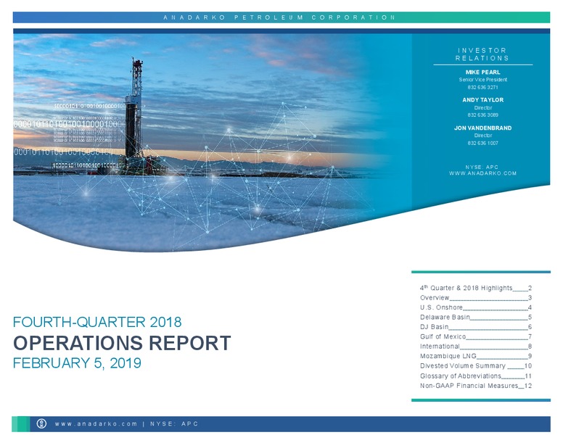Click ANADARKO PETROLEUM CORPORATION header text
The height and width of the screenshot is (435, 563).
click(x=279, y=17)
